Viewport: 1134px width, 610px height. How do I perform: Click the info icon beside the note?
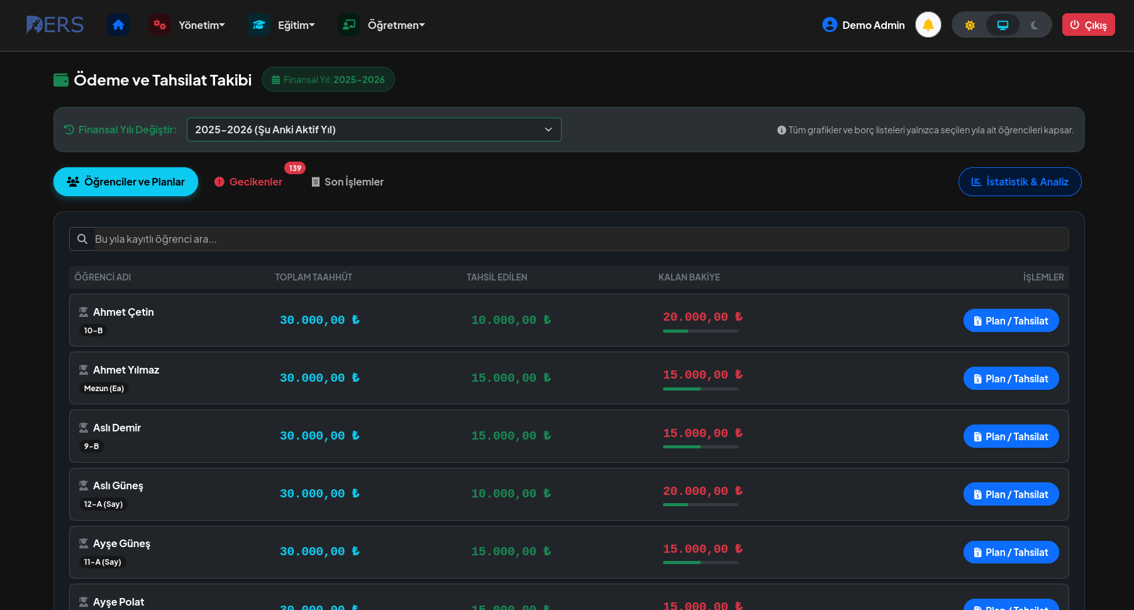[x=782, y=130]
